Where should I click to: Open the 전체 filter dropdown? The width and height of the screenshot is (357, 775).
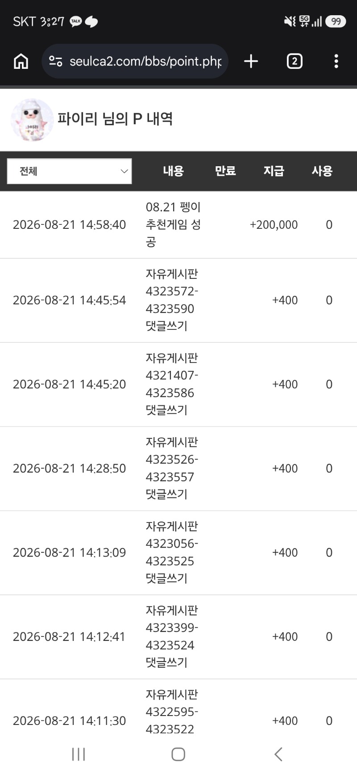(70, 171)
